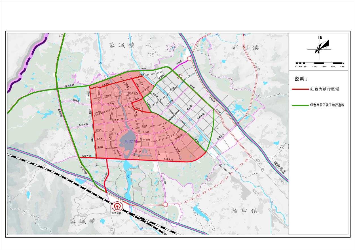Click the 说明 legend heading

click(301, 79)
